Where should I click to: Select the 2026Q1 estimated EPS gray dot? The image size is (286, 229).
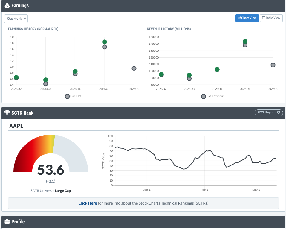105,47
